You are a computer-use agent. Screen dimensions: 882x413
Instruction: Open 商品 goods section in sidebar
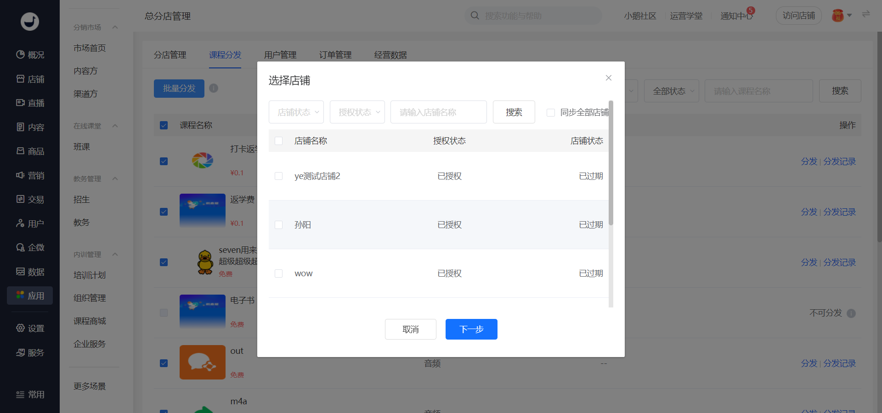point(30,151)
